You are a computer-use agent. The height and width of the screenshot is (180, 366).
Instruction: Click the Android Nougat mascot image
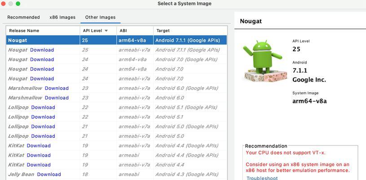[x=265, y=62]
